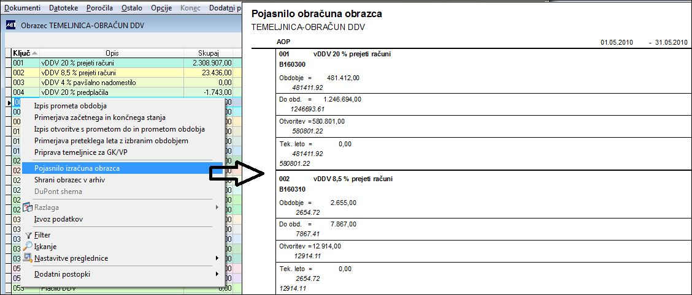Viewport: 692px width, 295px height.
Task: Click the 2.308.907,00 value cell
Action: [x=209, y=63]
